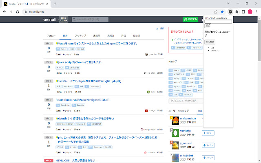Select the 総合 ranking tab
Image resolution: width=261 pixels, height=163 pixels.
click(200, 111)
